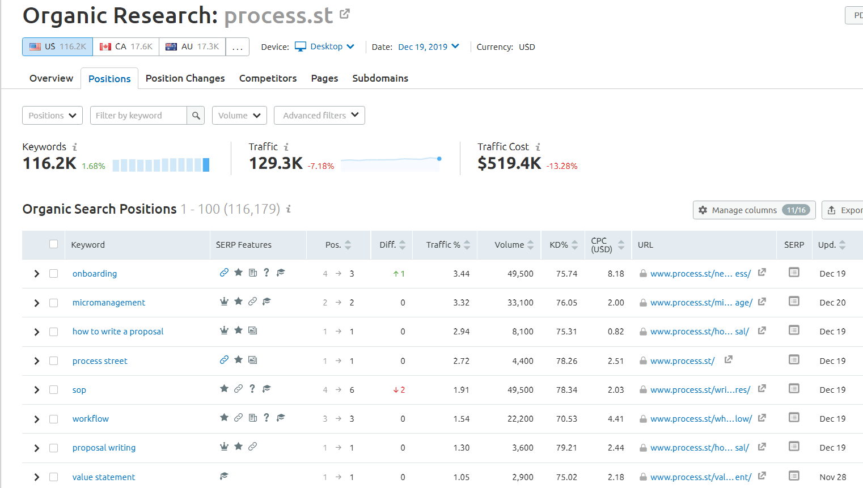Open SERP snapshot icon for workflow row
Viewport: 863px width, 488px height.
(794, 418)
